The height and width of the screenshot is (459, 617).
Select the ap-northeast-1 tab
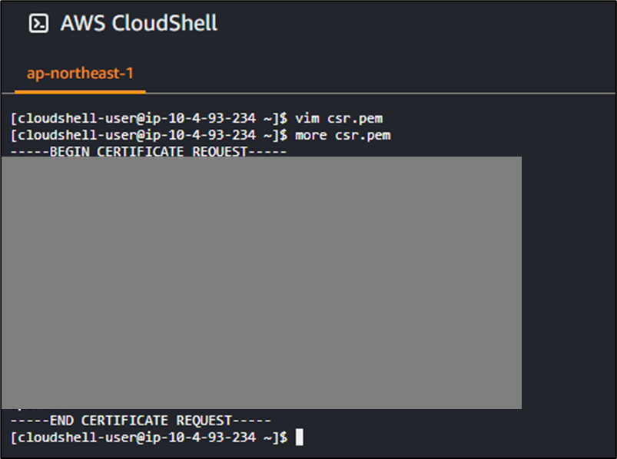point(80,74)
